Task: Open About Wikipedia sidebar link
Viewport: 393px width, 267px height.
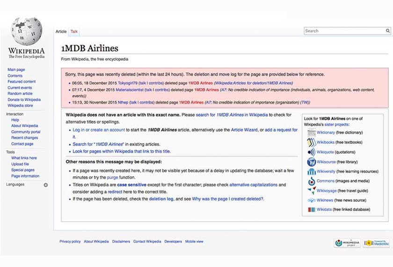Action: click(24, 126)
